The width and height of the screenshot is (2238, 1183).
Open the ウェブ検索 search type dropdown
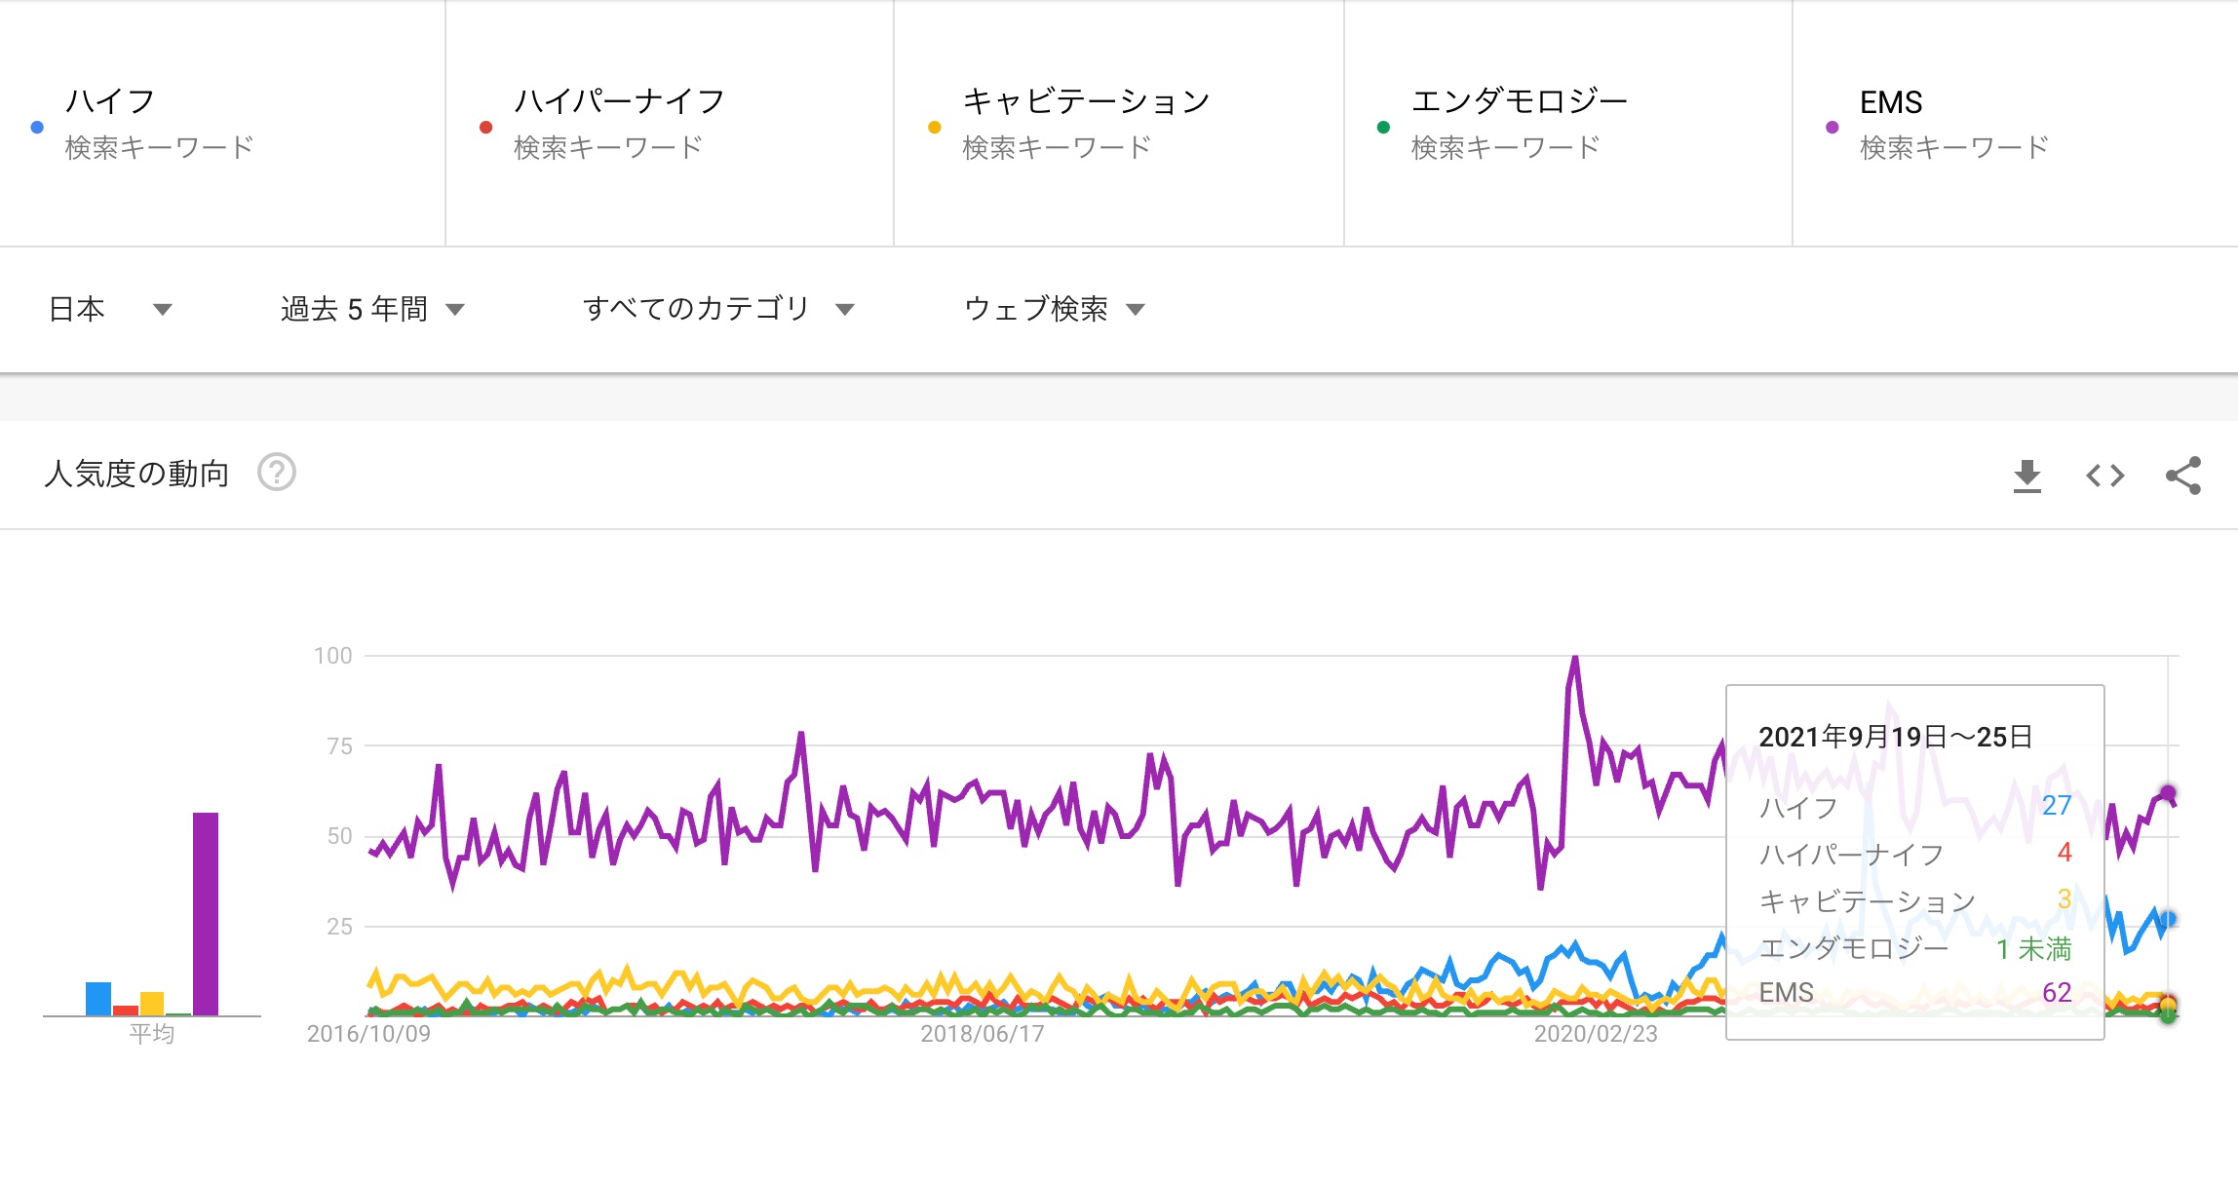pyautogui.click(x=1053, y=309)
